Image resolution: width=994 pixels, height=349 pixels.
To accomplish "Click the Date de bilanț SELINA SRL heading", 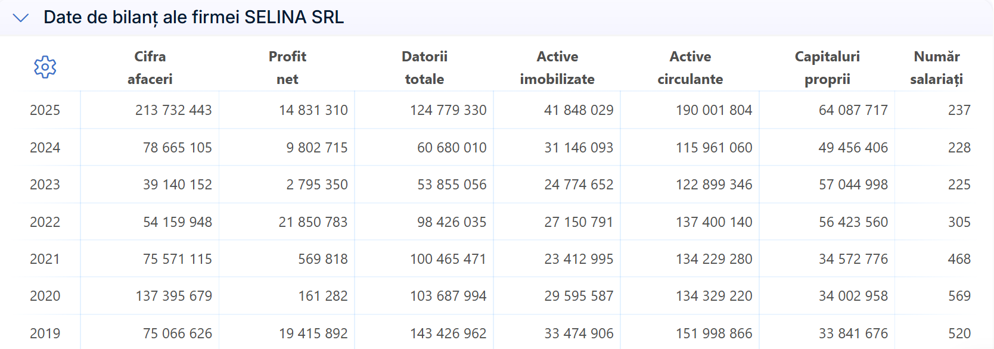I will 194,17.
